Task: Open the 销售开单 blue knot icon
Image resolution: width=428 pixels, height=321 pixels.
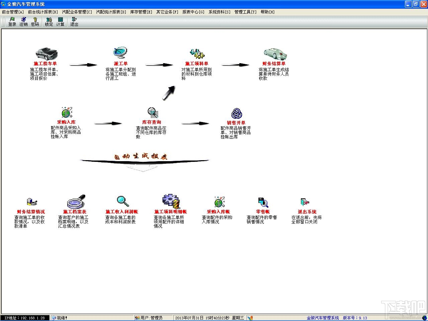Action: [x=237, y=113]
